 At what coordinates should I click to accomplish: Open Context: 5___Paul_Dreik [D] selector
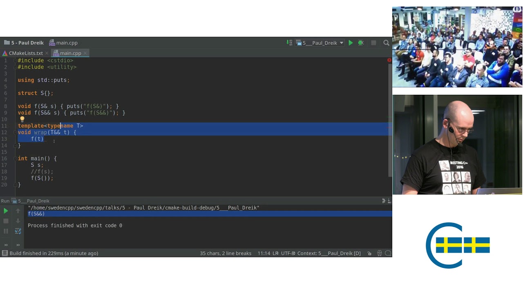(329, 253)
